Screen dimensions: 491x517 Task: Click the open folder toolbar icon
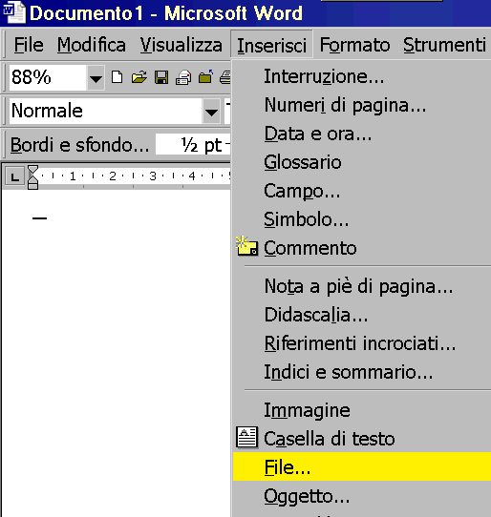tap(139, 77)
